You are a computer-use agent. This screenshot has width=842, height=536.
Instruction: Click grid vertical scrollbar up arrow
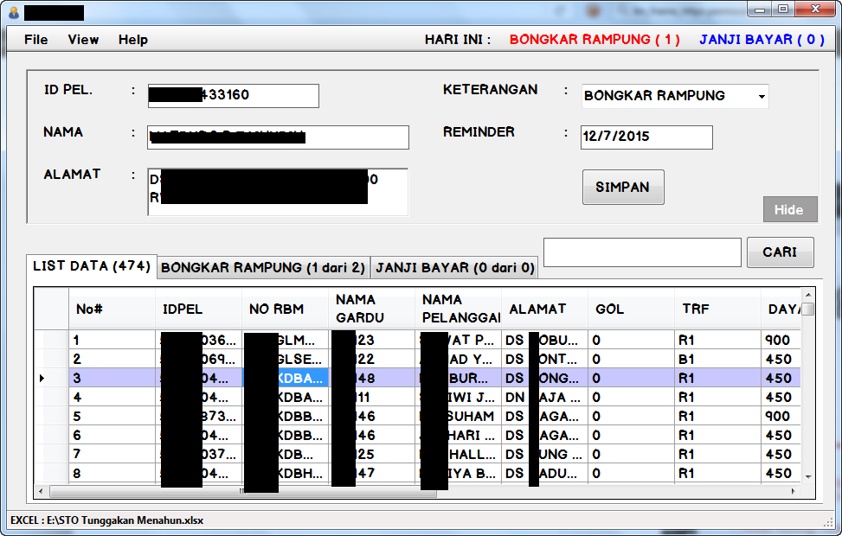click(807, 295)
